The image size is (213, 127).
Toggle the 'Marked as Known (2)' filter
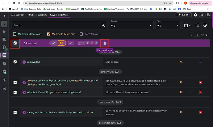pos(15,34)
